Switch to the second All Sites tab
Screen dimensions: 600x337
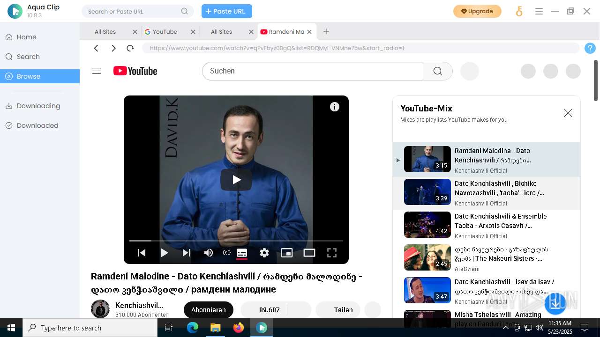click(222, 32)
